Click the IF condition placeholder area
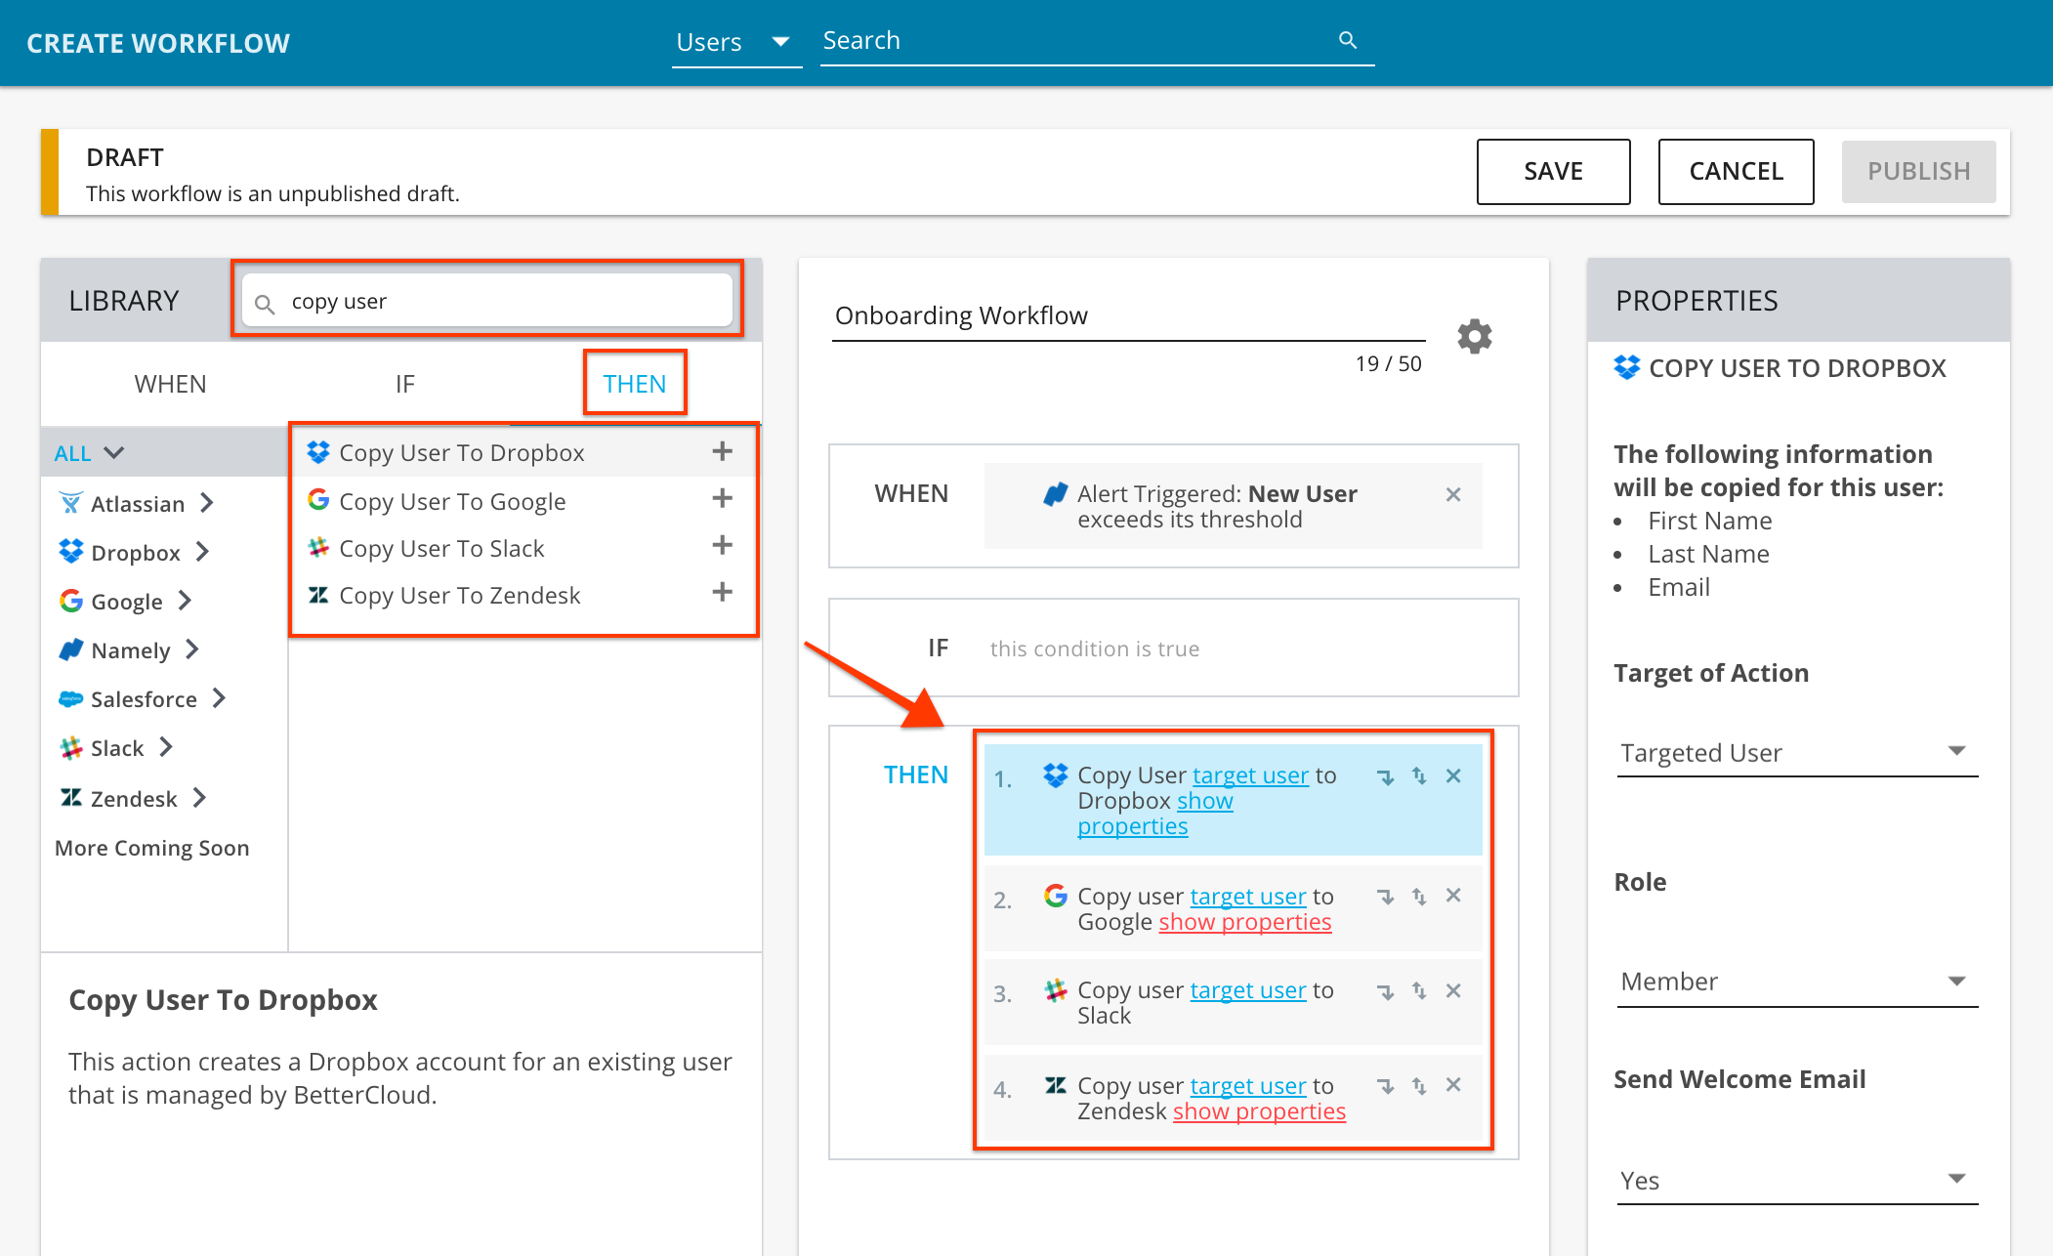This screenshot has height=1256, width=2053. pos(1094,649)
